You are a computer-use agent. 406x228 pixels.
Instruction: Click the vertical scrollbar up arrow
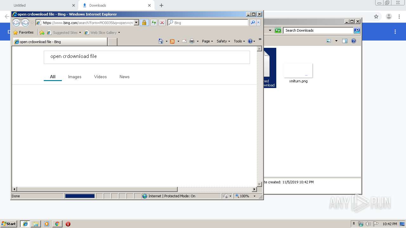click(x=259, y=49)
